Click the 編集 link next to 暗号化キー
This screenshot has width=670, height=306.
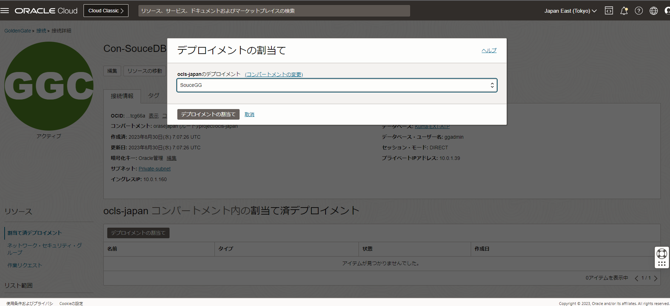pos(172,158)
